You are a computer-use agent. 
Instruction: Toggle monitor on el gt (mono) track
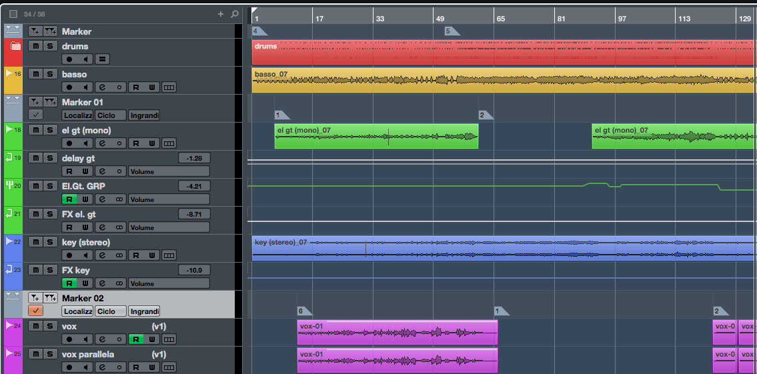[x=85, y=143]
